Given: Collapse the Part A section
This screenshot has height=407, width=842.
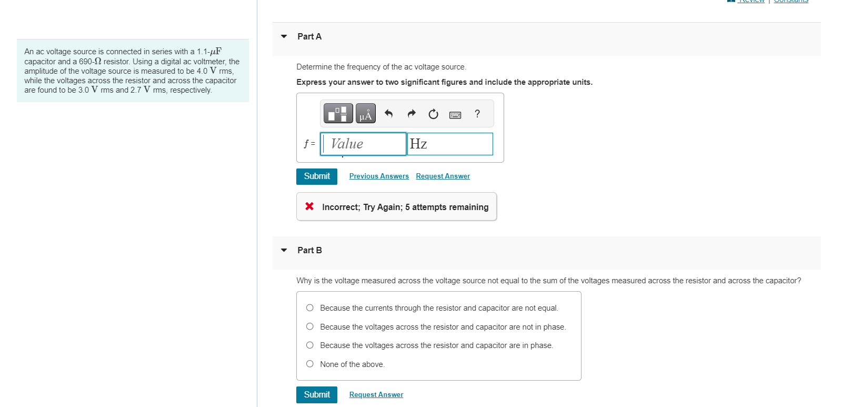Looking at the screenshot, I should 284,36.
